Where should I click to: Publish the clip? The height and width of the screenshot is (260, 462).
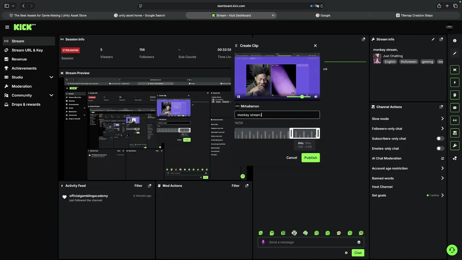310,158
